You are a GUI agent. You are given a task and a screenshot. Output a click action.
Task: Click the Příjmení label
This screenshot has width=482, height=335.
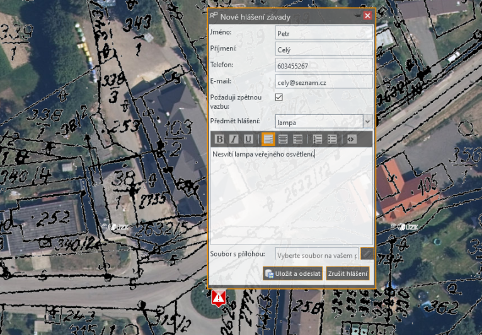point(224,48)
